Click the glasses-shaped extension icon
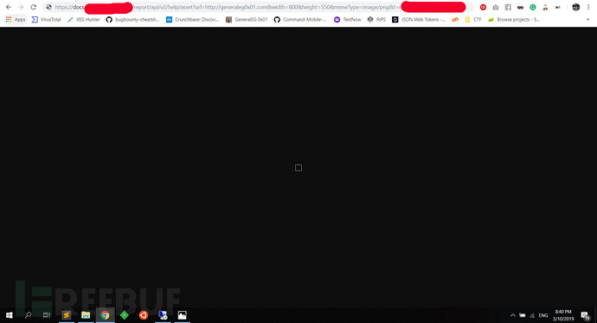This screenshot has width=597, height=323. [521, 7]
